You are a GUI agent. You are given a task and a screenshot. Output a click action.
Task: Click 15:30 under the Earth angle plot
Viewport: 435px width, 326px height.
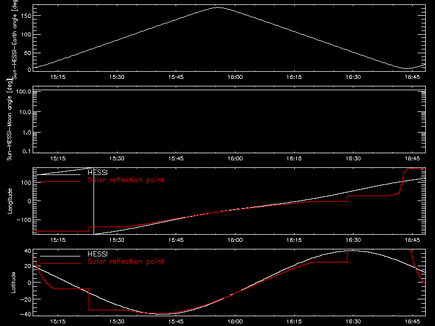point(117,77)
